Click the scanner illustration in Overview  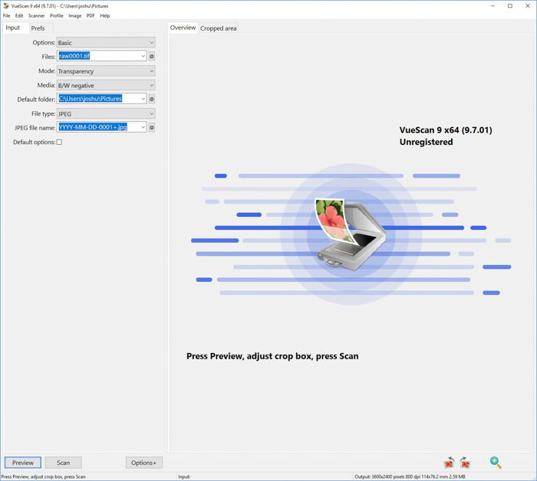click(351, 234)
